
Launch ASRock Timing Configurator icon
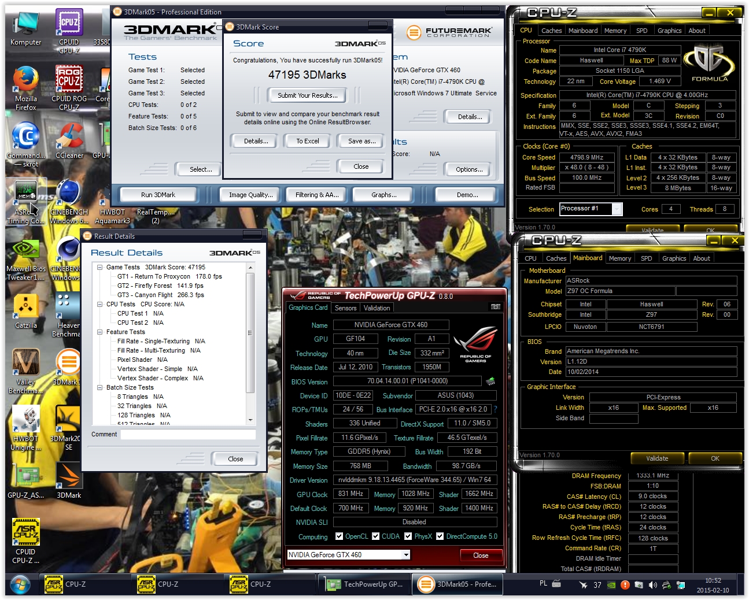pyautogui.click(x=25, y=202)
